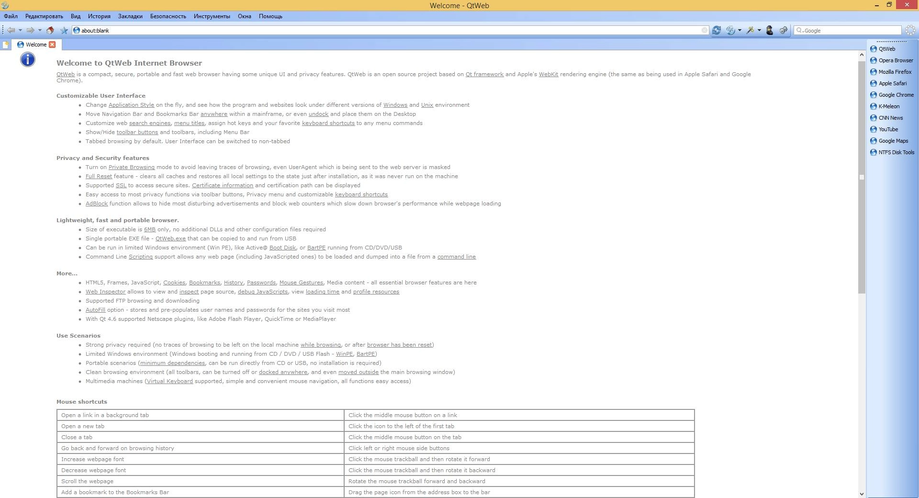Viewport: 919px width, 498px height.
Task: Open the Private Browsing link
Action: (132, 167)
